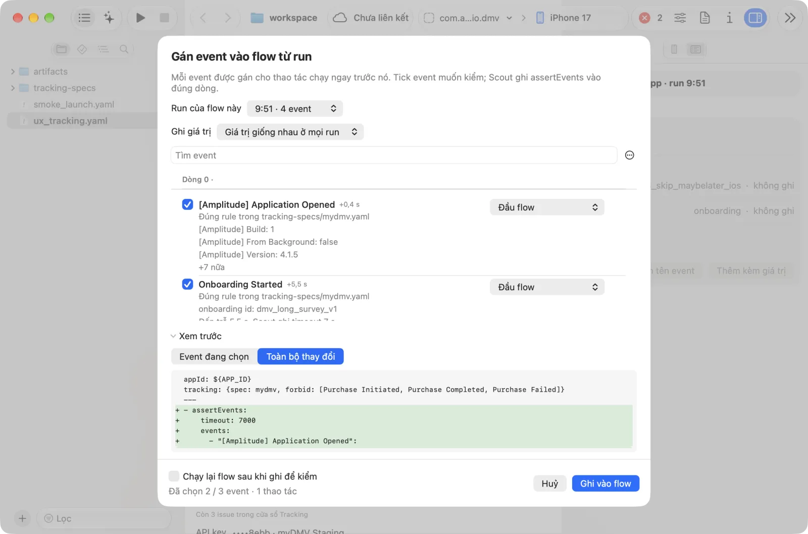Click the cloud 'Chưa liên kết' status
The image size is (808, 534).
point(371,18)
